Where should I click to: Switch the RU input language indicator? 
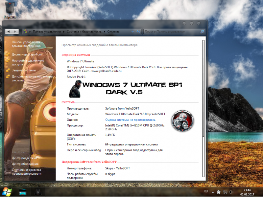[206, 191]
